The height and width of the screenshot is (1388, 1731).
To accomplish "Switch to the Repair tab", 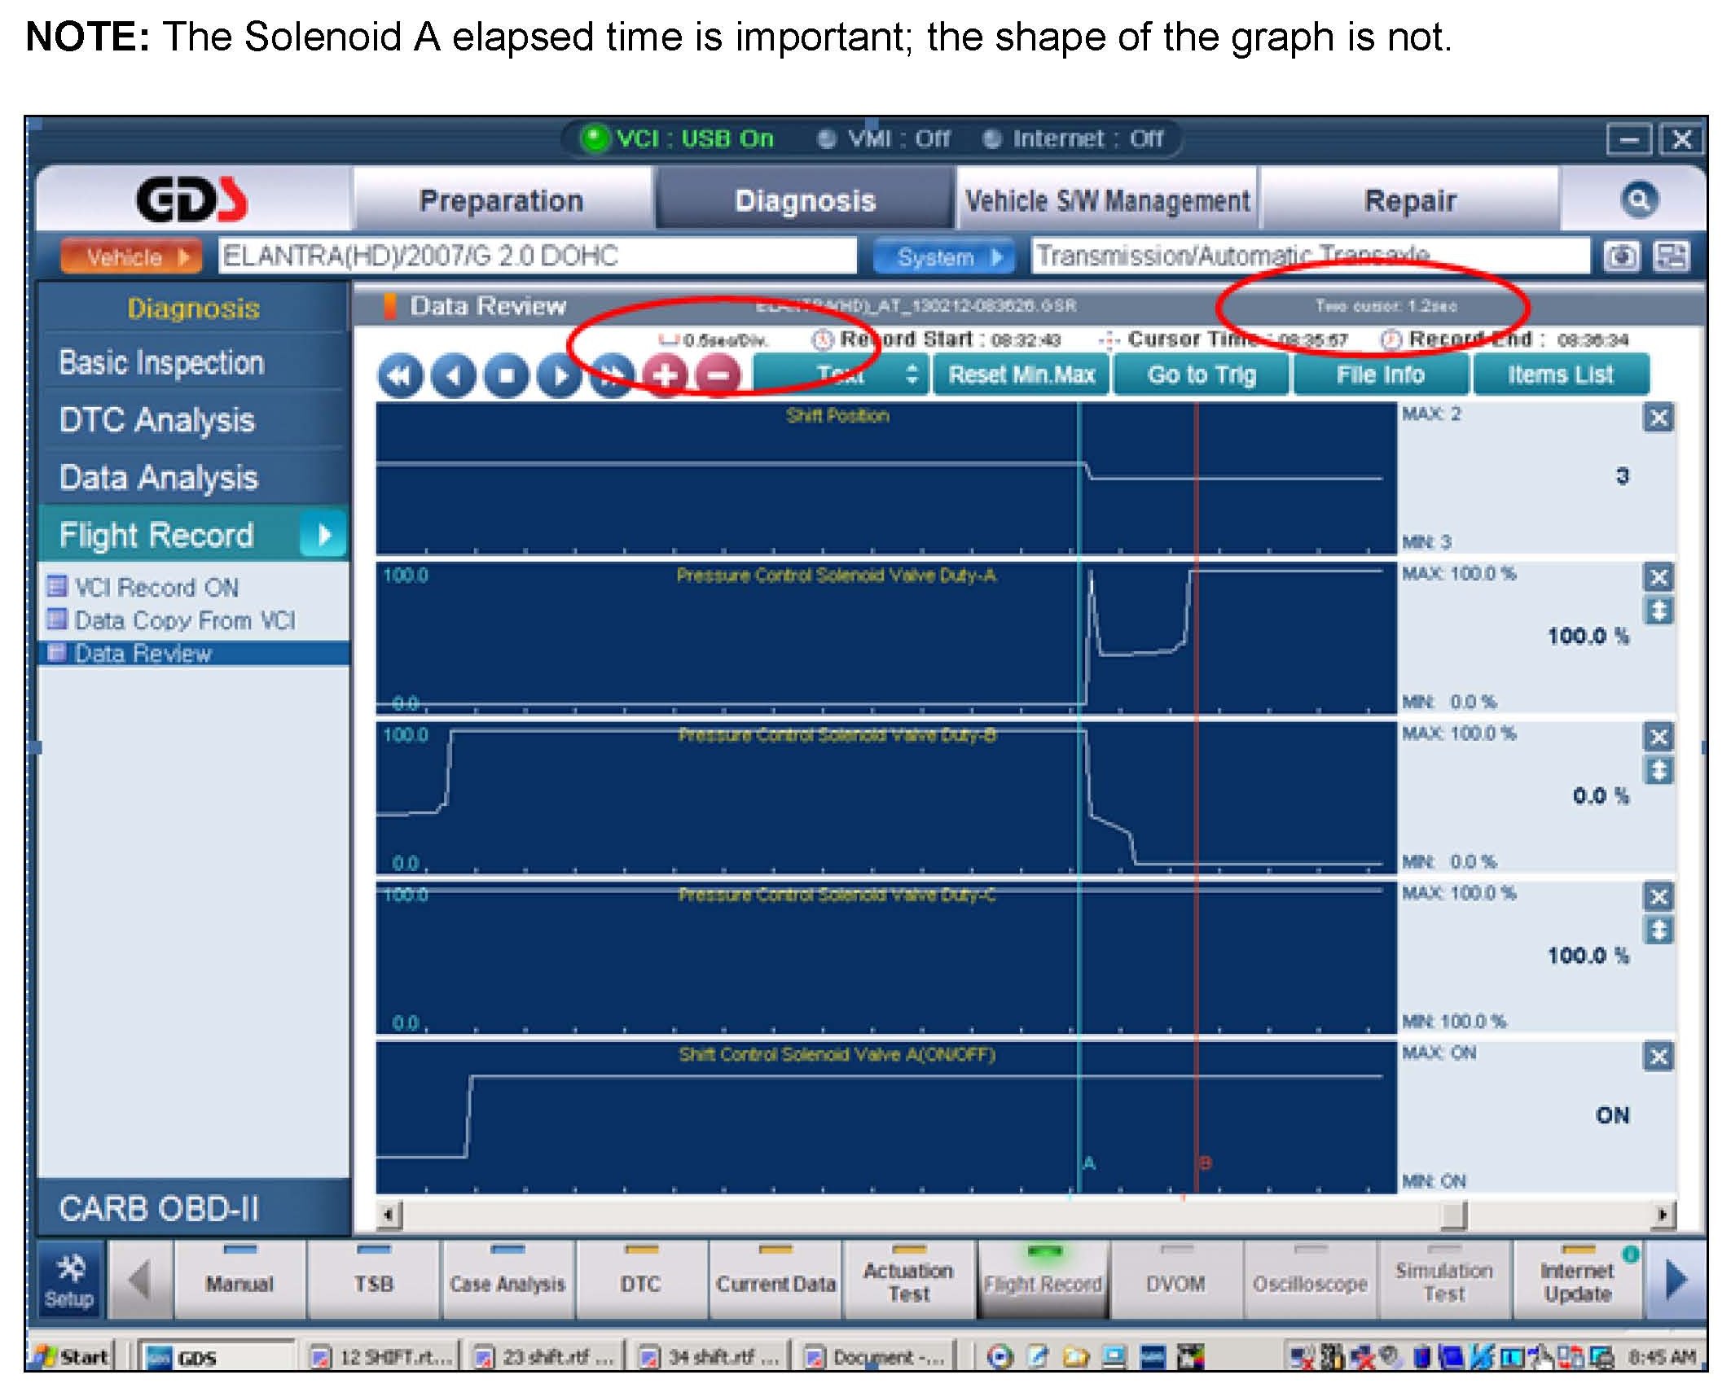I will [1409, 200].
